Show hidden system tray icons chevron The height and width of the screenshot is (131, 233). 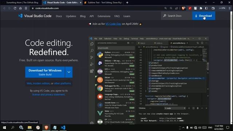(183, 128)
